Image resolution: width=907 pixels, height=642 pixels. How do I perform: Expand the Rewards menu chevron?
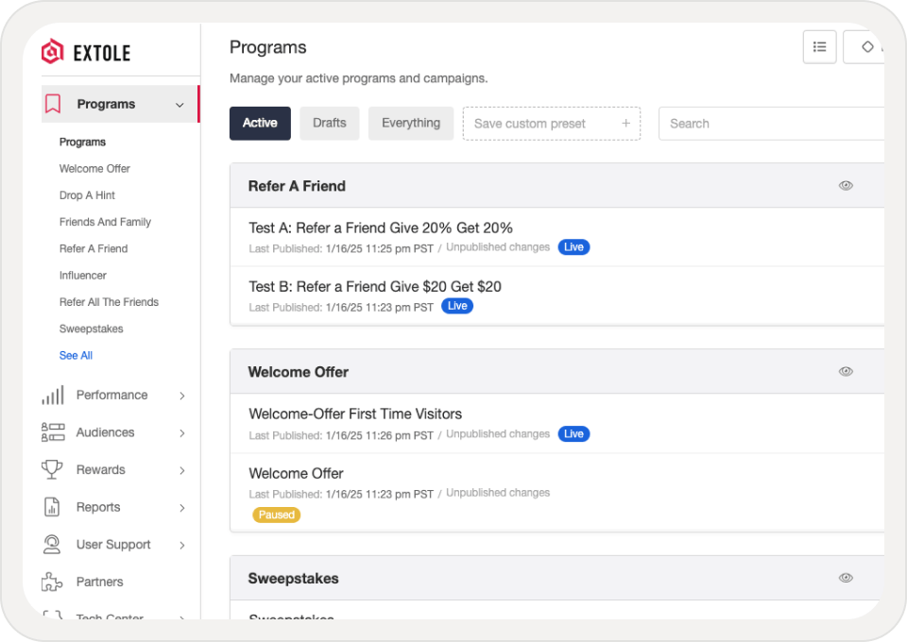tap(182, 470)
